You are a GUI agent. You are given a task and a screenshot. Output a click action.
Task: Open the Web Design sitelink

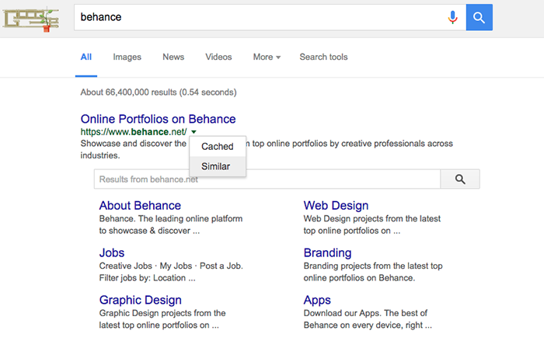[336, 206]
